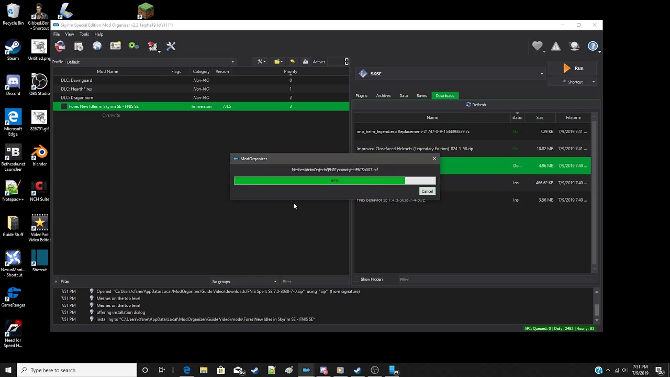The width and height of the screenshot is (670, 377).
Task: Click the Change Game toolbar icon
Action: click(x=60, y=46)
